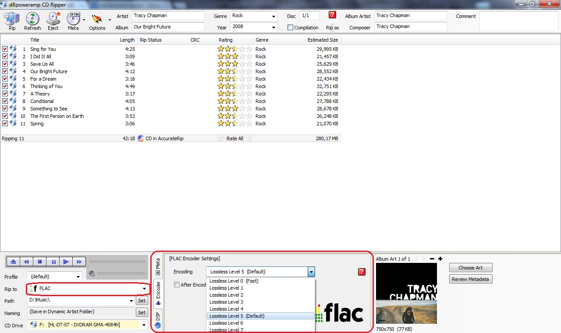Viewport: 561px width, 333px height.
Task: Click the Review Metadata button
Action: [470, 279]
